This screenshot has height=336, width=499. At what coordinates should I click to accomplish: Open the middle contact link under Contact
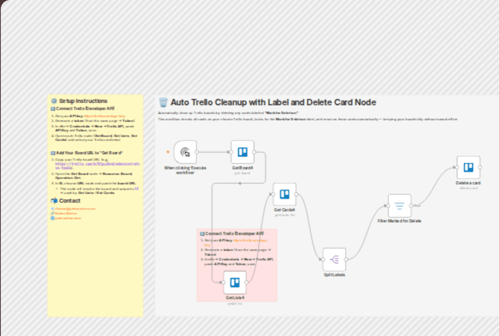[66, 213]
